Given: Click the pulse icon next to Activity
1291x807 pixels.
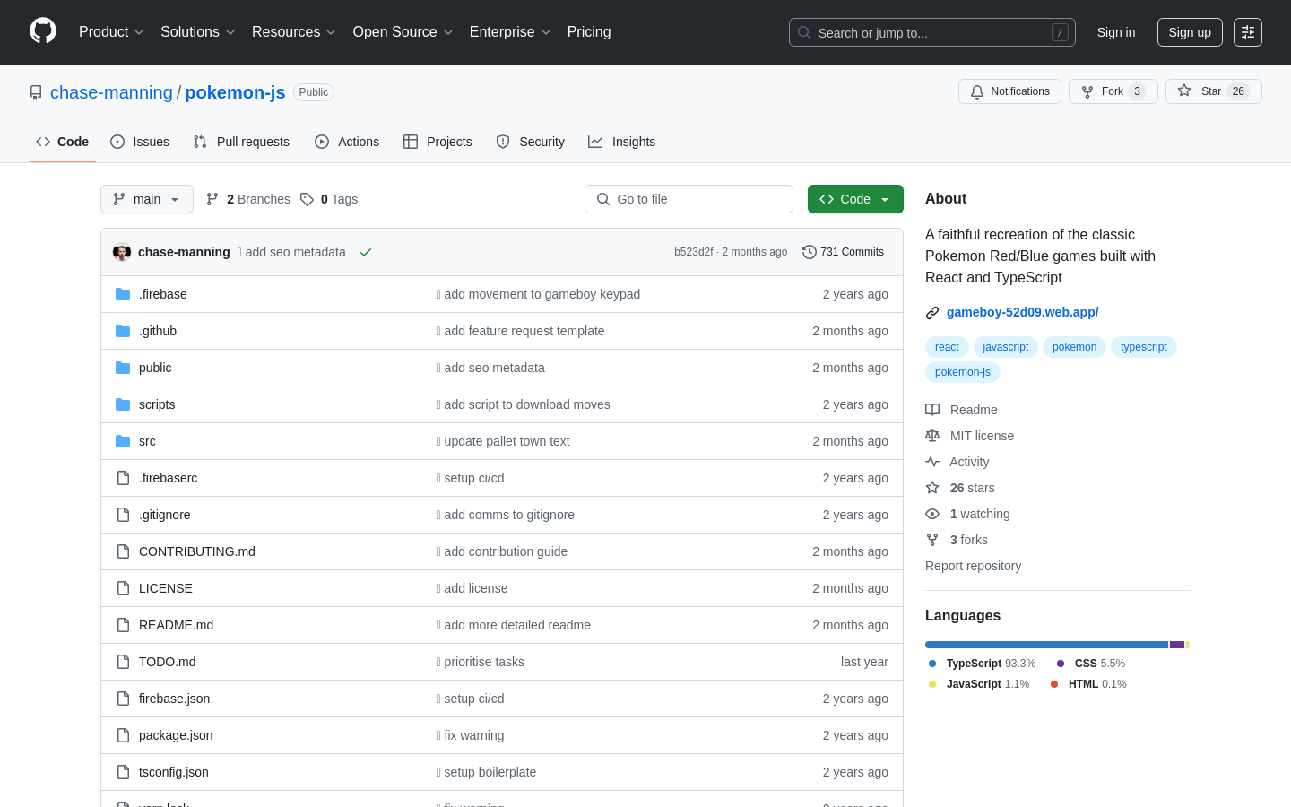Looking at the screenshot, I should pos(932,462).
